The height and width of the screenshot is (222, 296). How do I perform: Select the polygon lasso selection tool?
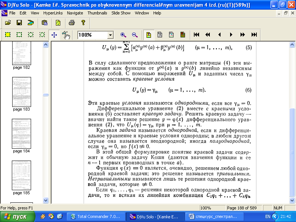pos(42,35)
